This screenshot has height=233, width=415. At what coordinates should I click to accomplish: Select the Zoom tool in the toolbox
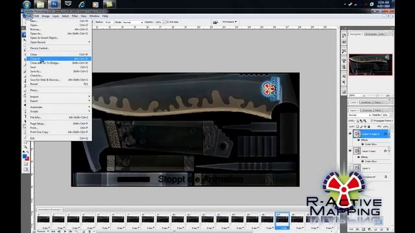coord(25,147)
